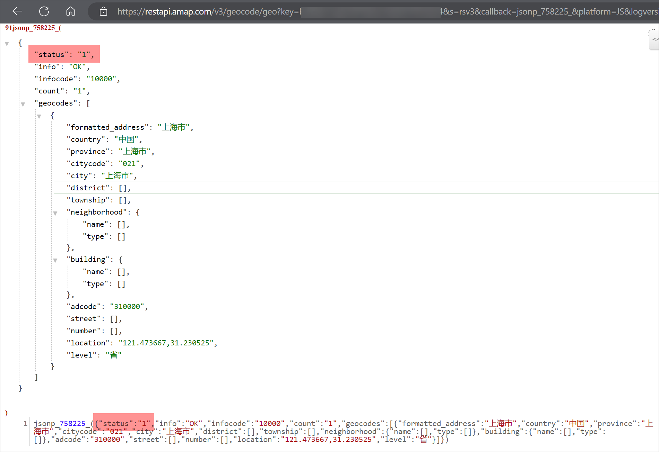Click the restapi.amap.com address bar URL
659x452 pixels.
tap(387, 11)
